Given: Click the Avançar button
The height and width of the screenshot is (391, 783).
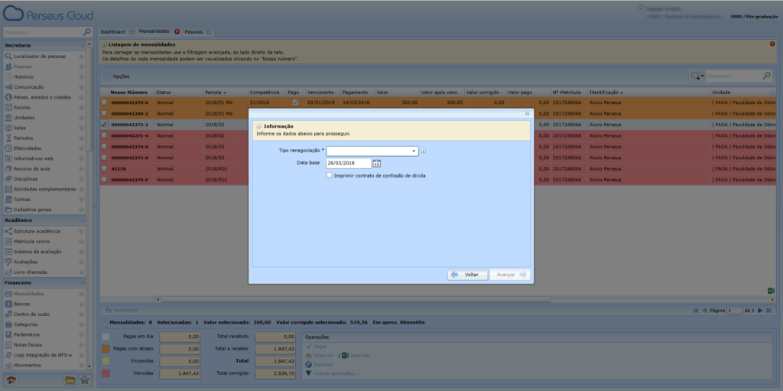Looking at the screenshot, I should coord(509,274).
